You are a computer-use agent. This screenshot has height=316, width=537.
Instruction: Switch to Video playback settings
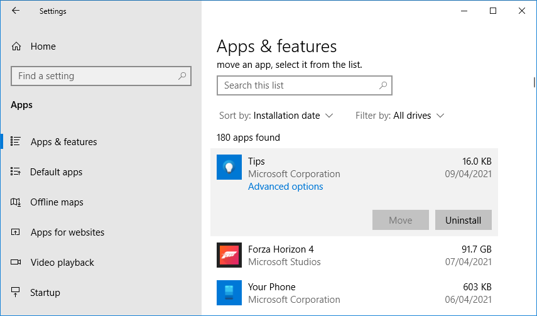(x=62, y=263)
